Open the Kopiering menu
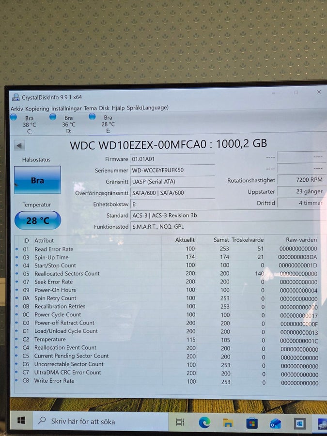 click(x=37, y=109)
